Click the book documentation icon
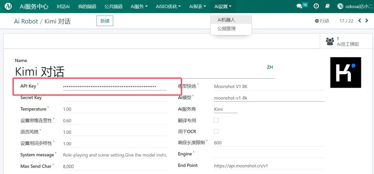The height and width of the screenshot is (174, 374). click(327, 6)
